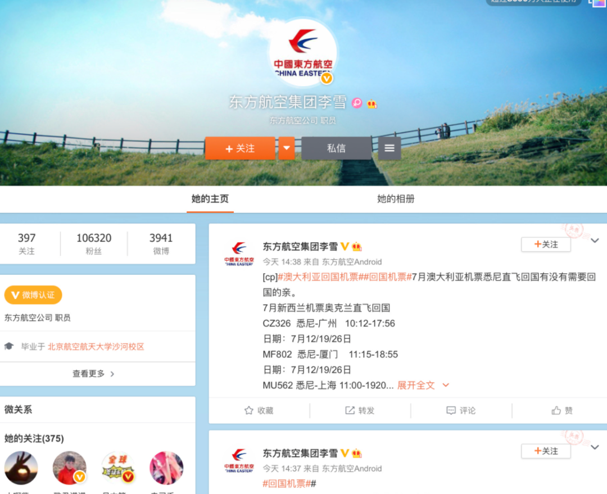Switch to 她的主页 tab
The width and height of the screenshot is (607, 494).
point(210,199)
